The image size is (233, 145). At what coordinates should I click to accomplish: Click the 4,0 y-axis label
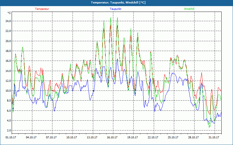point(9,120)
